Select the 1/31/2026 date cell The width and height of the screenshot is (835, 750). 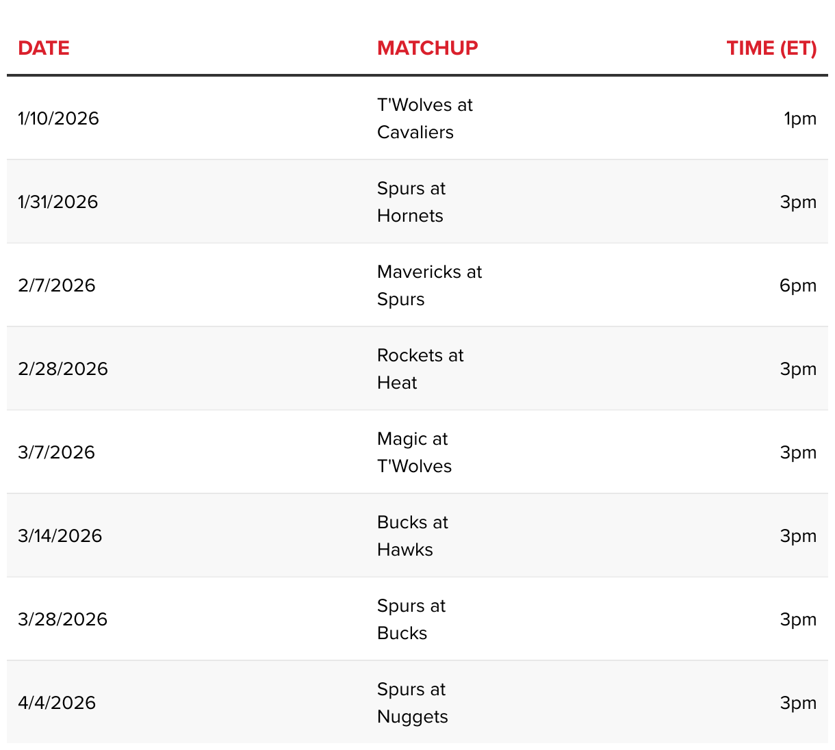(58, 202)
